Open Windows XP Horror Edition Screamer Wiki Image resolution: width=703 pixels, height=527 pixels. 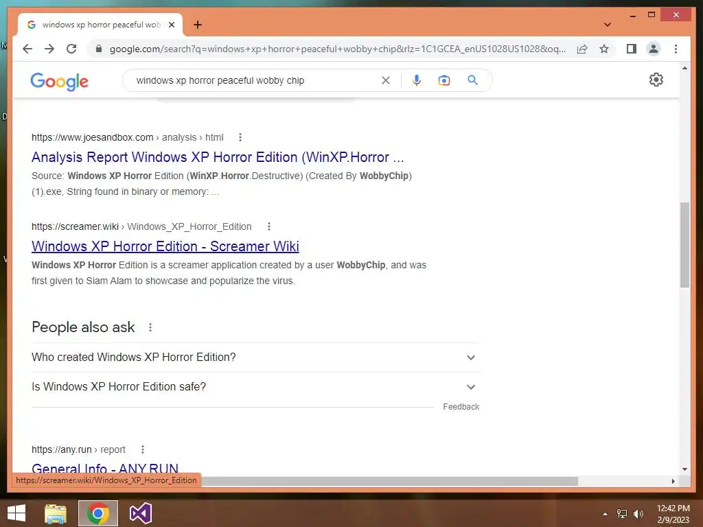coord(165,246)
